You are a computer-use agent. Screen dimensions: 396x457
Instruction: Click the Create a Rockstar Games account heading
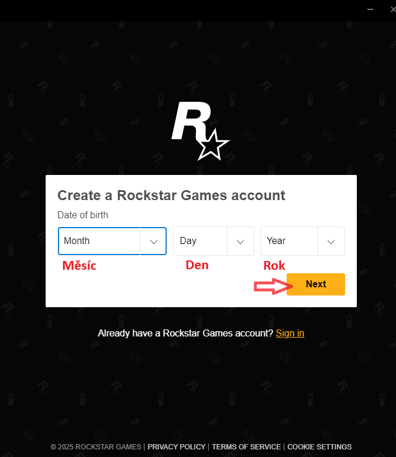171,195
